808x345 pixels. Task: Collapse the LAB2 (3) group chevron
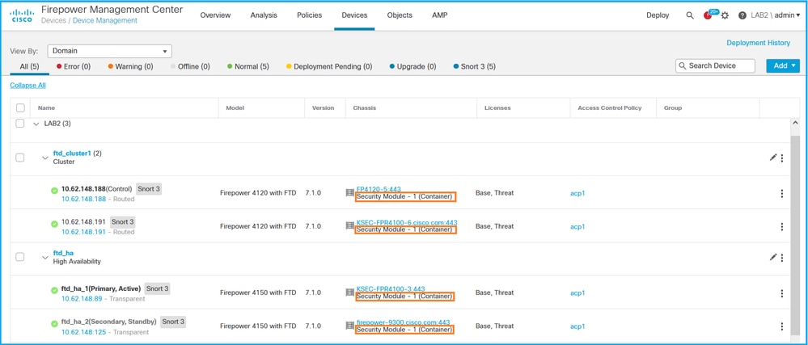pos(36,124)
